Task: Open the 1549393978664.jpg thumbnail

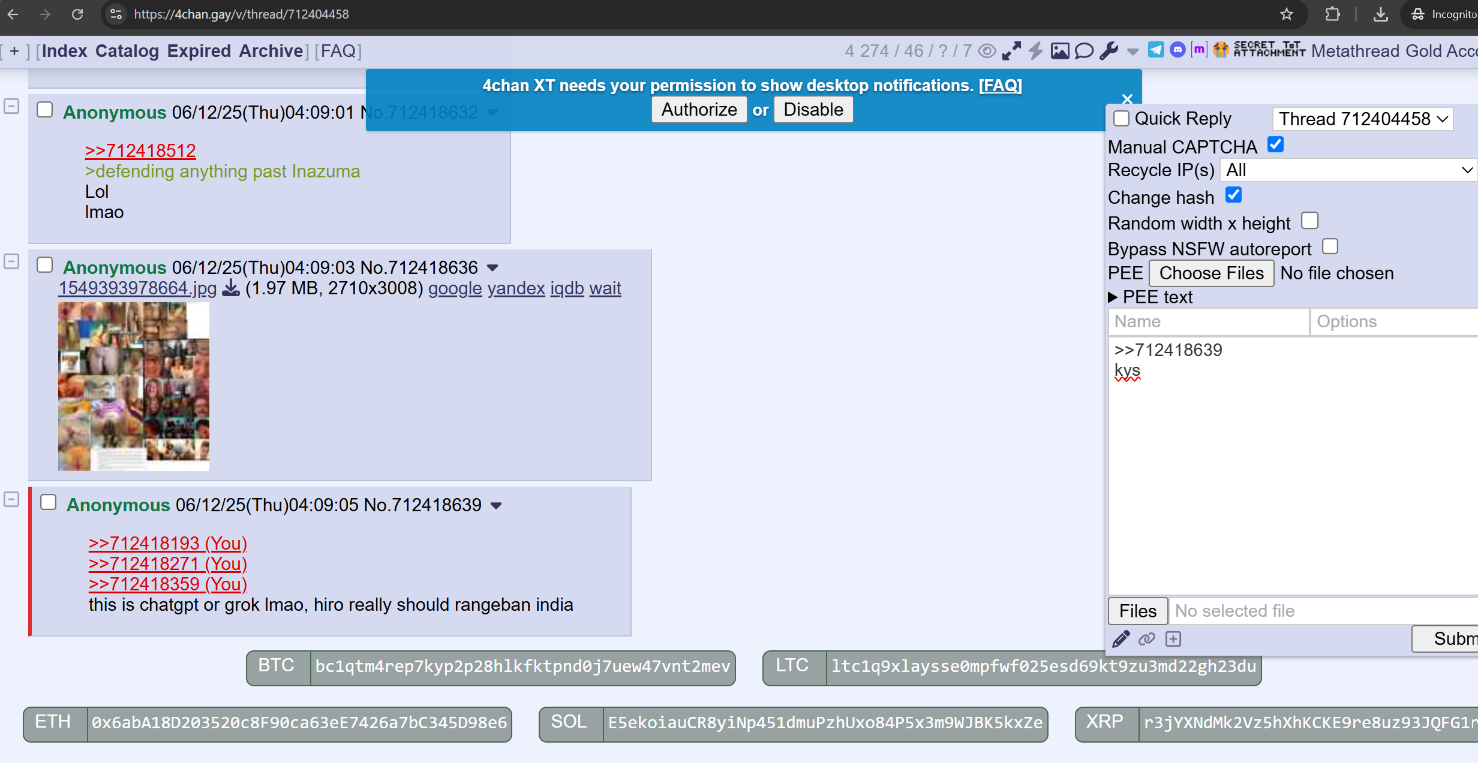Action: coord(134,386)
